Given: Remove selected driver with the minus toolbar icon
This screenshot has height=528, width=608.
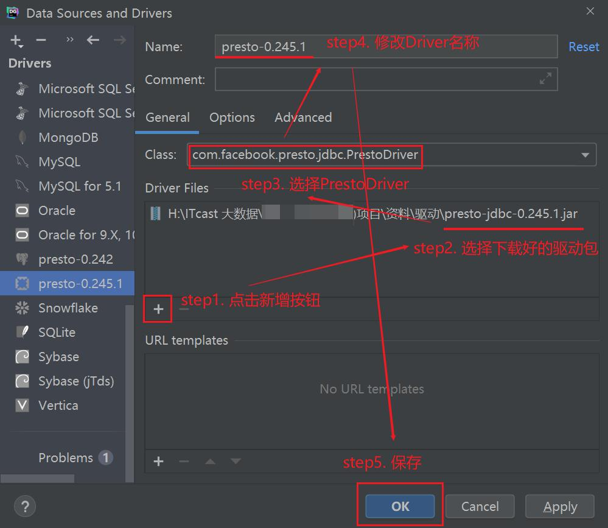Looking at the screenshot, I should tap(40, 40).
